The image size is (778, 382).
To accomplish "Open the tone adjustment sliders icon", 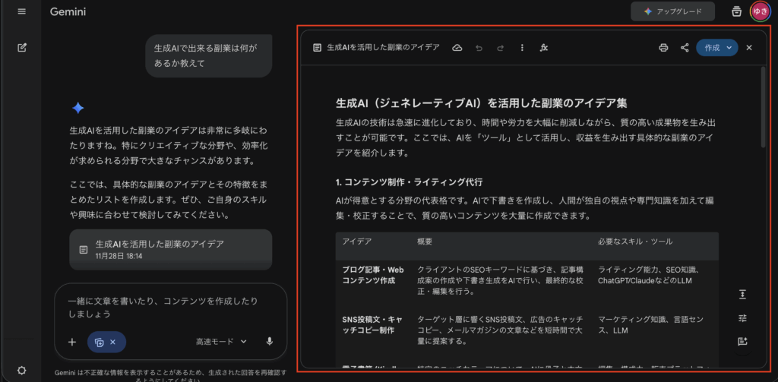I will click(742, 317).
